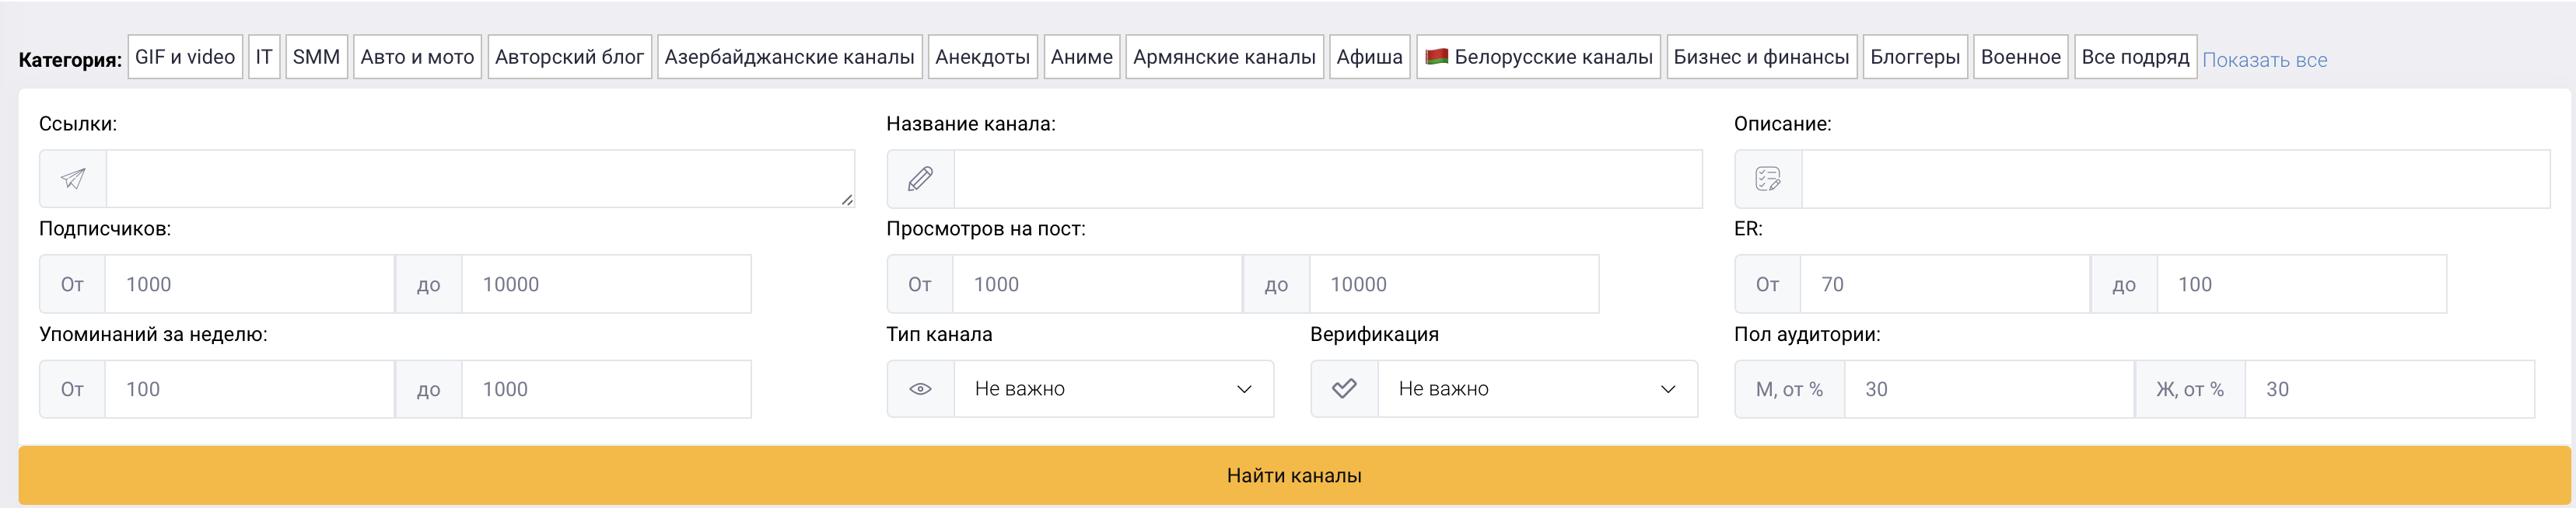Focus the Подписчиков minimum field

click(249, 284)
